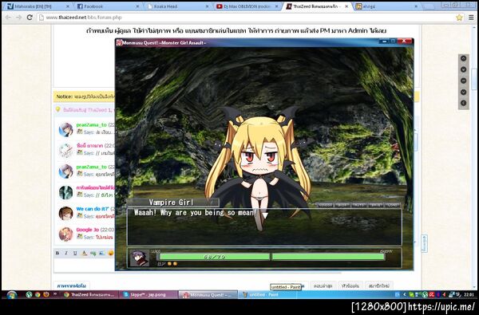Click top circular button in right floating panel

463,58
